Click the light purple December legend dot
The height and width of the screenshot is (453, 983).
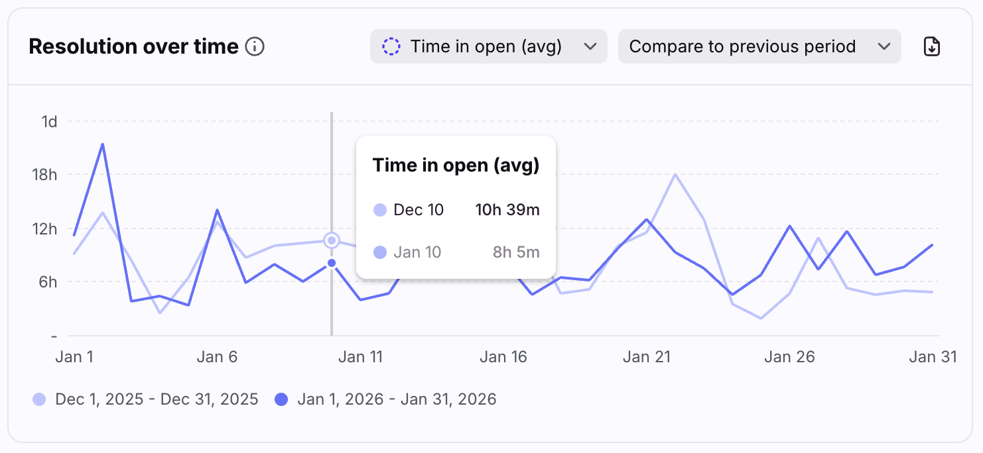point(39,399)
